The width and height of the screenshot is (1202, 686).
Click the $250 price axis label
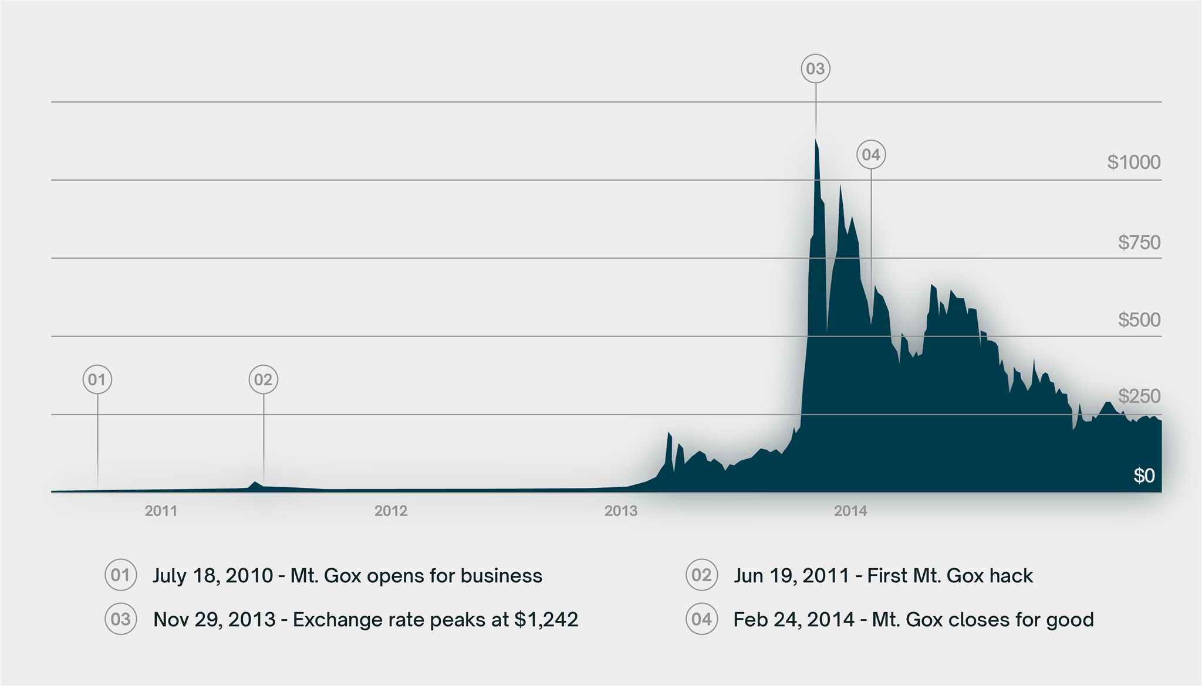pos(1139,396)
